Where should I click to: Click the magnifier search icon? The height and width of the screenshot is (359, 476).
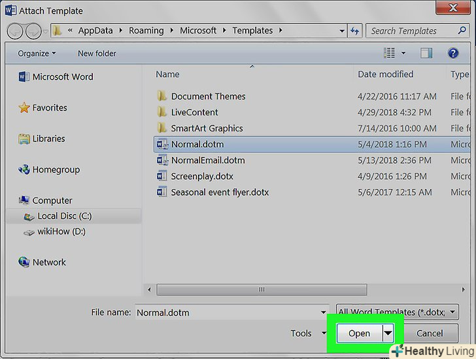tap(462, 30)
